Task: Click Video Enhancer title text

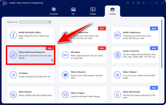Action: click(78, 72)
